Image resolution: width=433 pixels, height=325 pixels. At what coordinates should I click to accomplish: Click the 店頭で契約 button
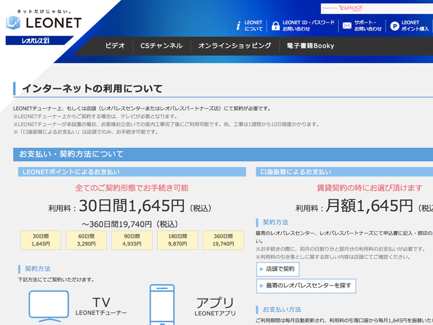[278, 269]
